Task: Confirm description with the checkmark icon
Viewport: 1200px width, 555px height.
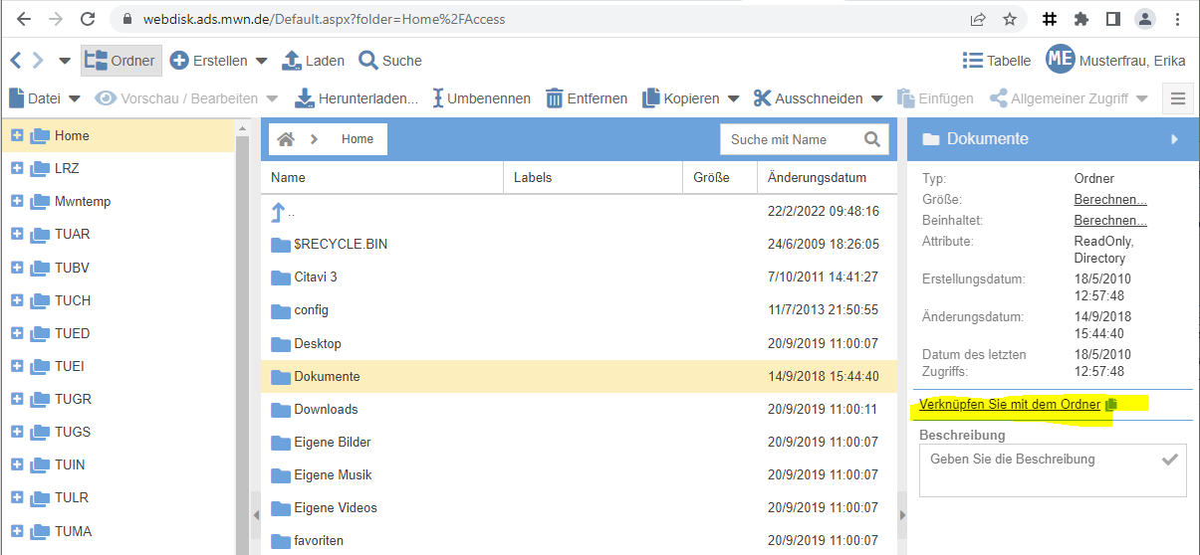Action: [x=1170, y=460]
